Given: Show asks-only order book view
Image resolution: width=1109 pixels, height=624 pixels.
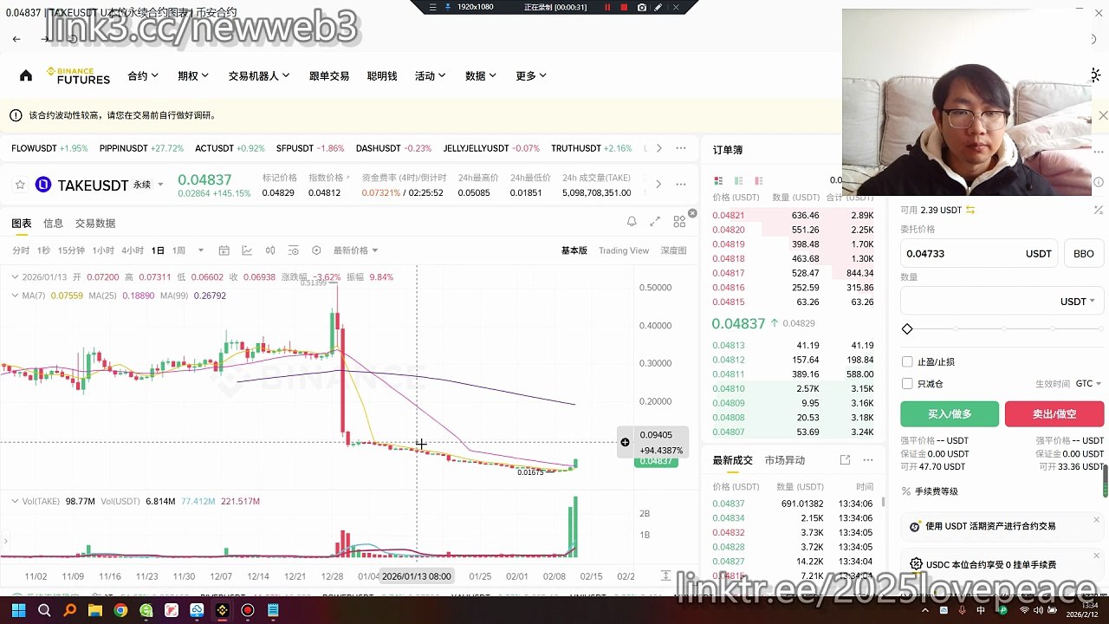Looking at the screenshot, I should pos(759,180).
